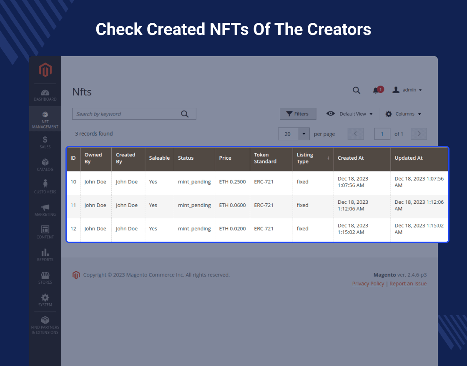Open the Sales sidebar menu
Screen dimensions: 467x366
coord(45,142)
